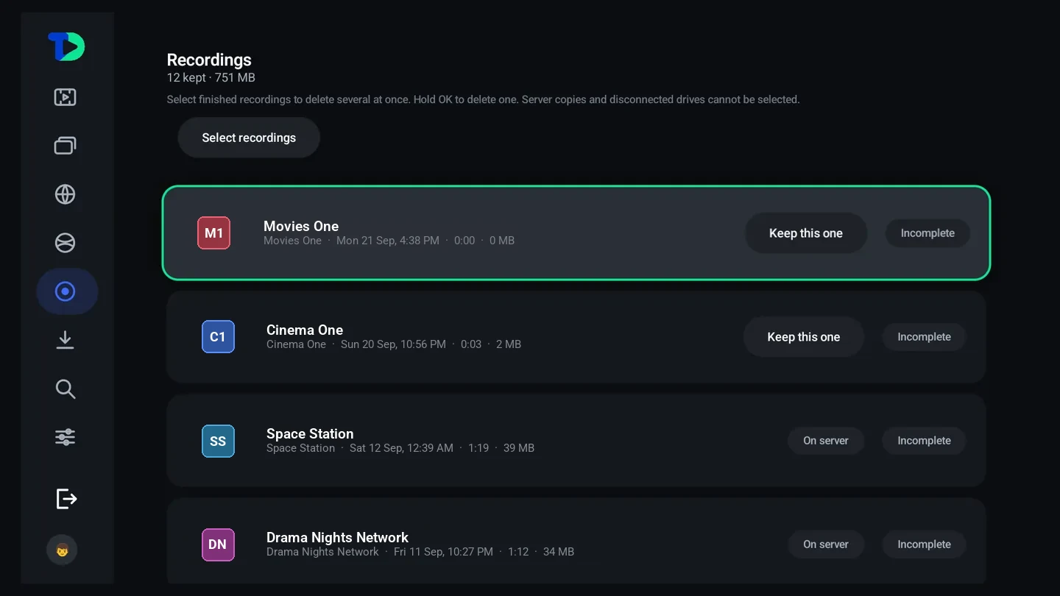Select the bold Drama Nights Network title
Image resolution: width=1060 pixels, height=596 pixels.
tap(337, 538)
